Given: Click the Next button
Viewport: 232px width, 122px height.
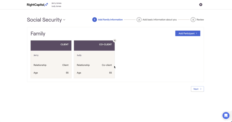Looking at the screenshot, I should point(197,89).
